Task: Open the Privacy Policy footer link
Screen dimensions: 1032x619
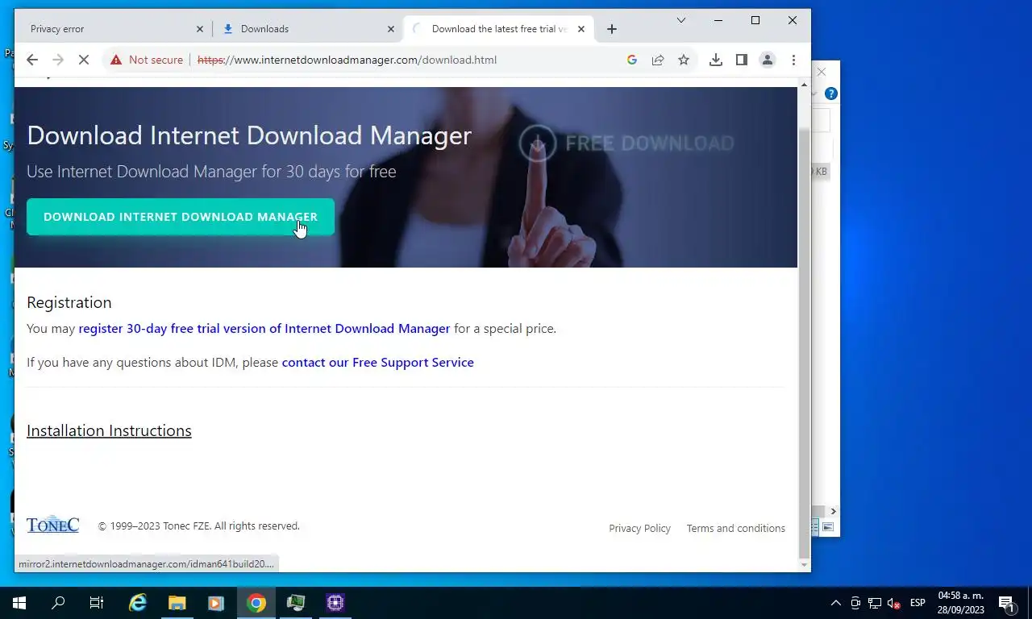Action: (x=639, y=529)
